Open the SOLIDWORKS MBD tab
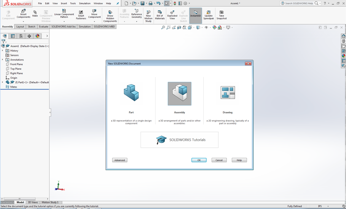 [x=104, y=27]
